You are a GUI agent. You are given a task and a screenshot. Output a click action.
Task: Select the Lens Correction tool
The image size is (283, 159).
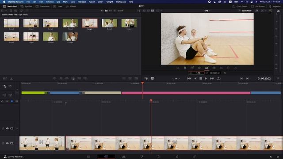click(x=221, y=68)
